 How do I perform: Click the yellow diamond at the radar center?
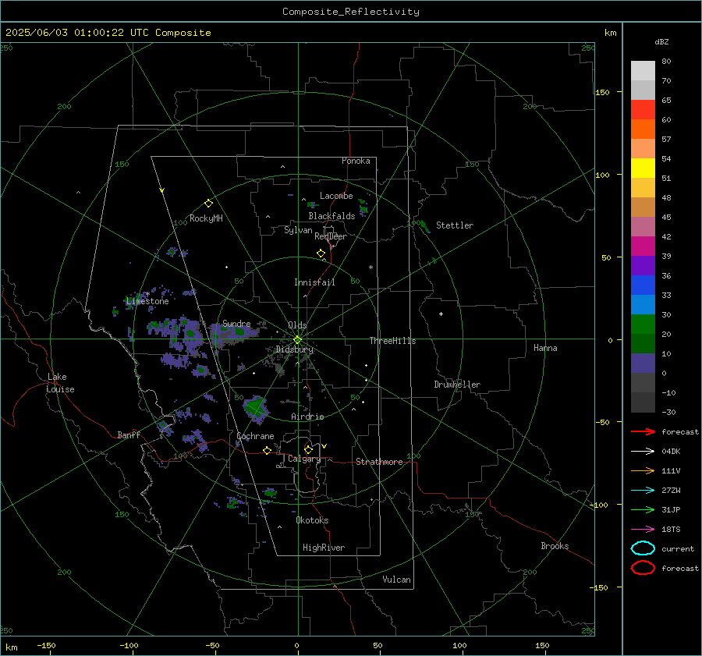coord(297,340)
